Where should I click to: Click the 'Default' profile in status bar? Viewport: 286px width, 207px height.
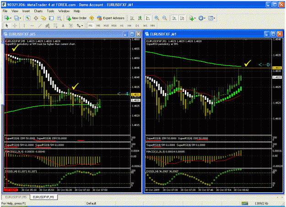tap(91, 203)
